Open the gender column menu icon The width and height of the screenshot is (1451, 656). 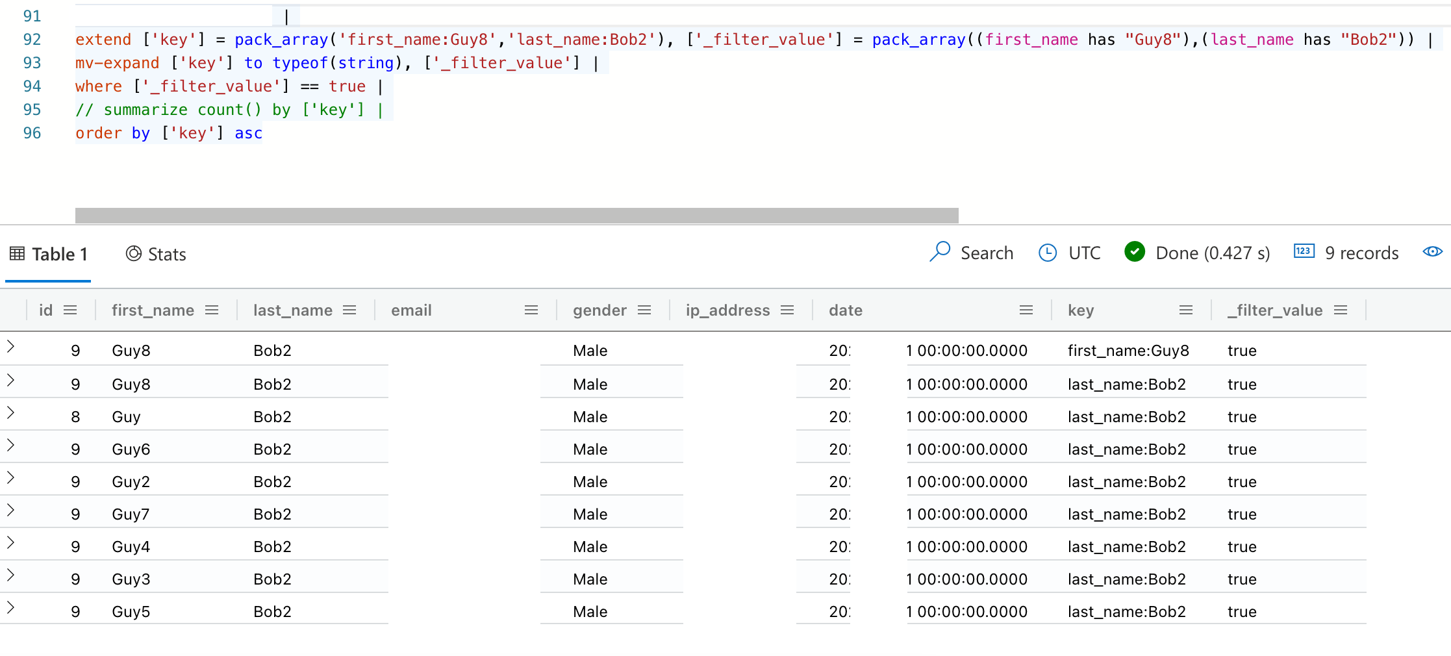[645, 310]
